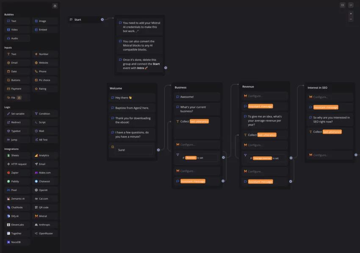Select the Condition logic block

[x=45, y=113]
